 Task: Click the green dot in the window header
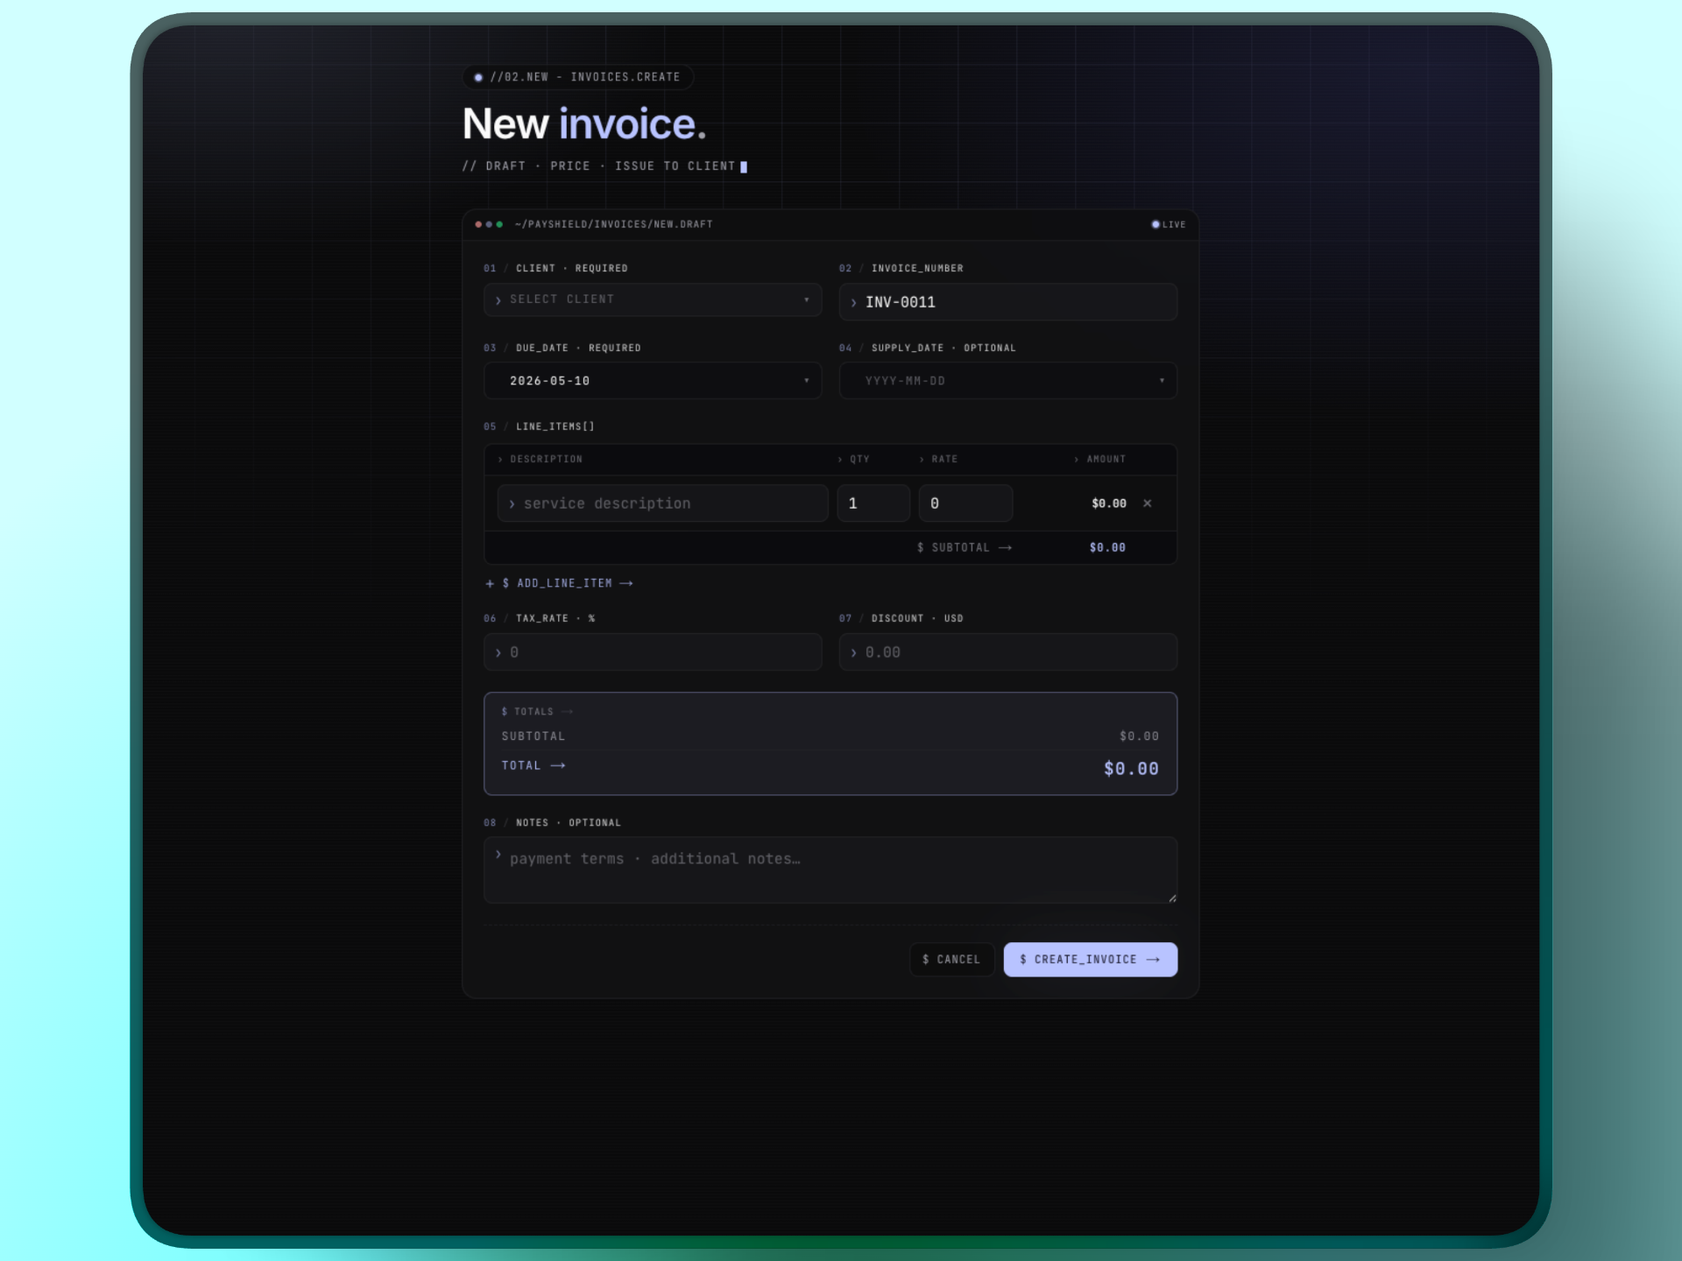500,224
